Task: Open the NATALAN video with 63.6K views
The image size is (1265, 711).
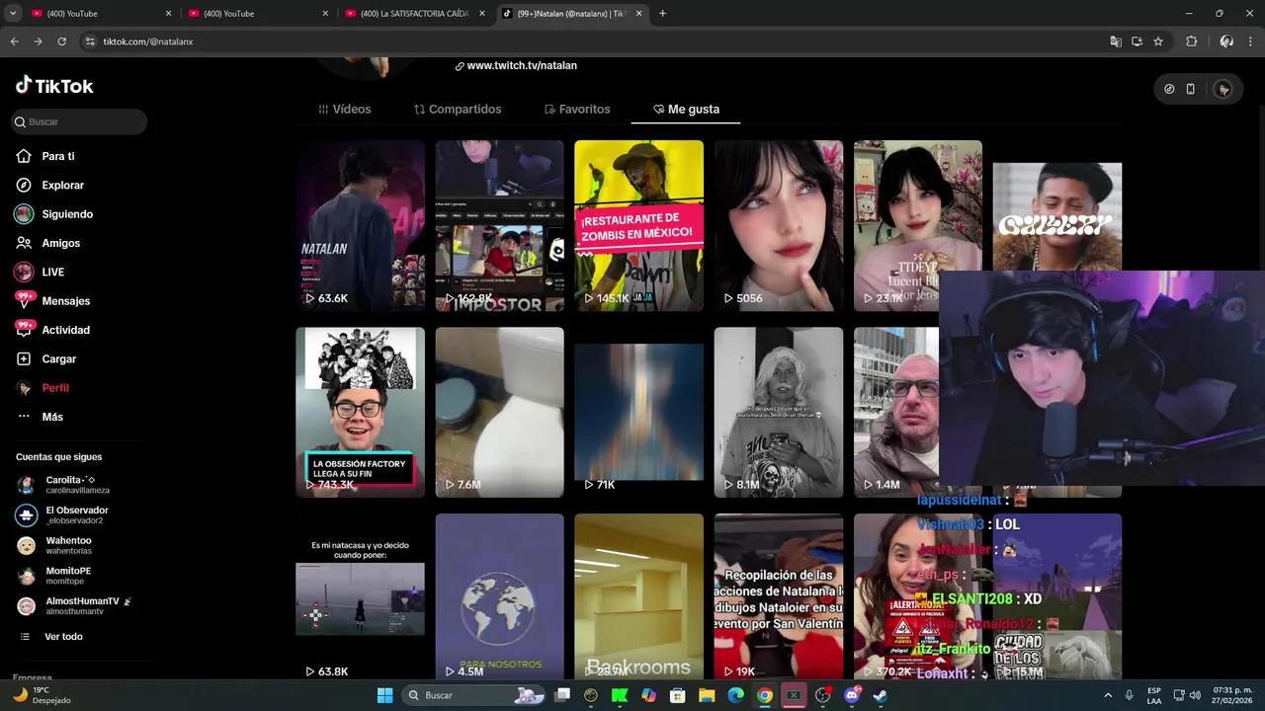Action: pyautogui.click(x=360, y=225)
